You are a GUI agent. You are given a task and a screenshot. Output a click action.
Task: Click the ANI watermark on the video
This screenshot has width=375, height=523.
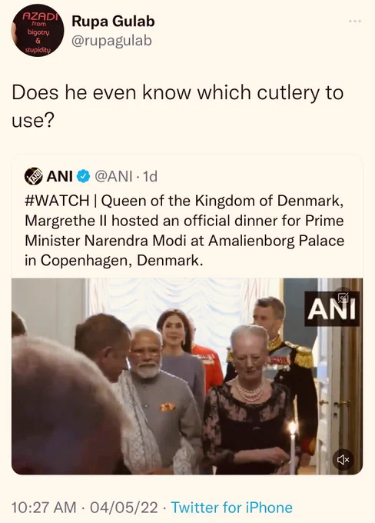click(332, 309)
